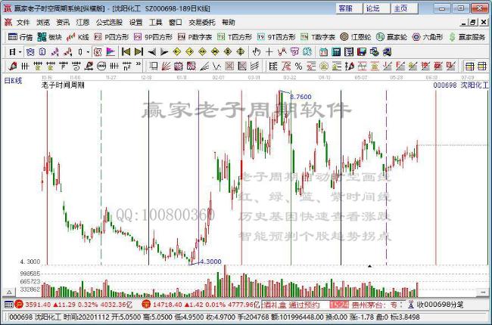The height and width of the screenshot is (325, 492).
Task: Click the circled double-arrow cycle icon
Action: click(101, 66)
